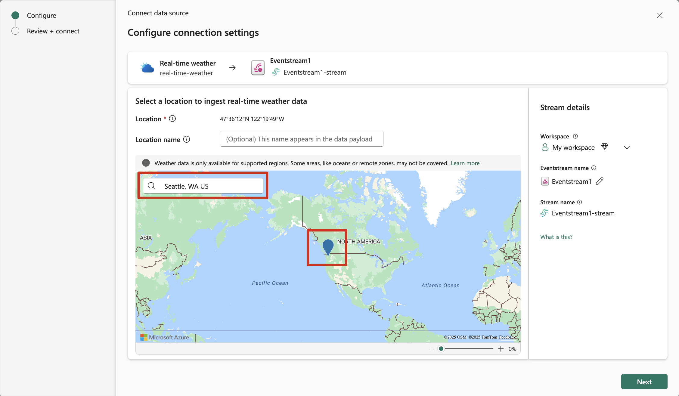Click the optional Location name input field
Screen dimensions: 679x396
pos(302,139)
